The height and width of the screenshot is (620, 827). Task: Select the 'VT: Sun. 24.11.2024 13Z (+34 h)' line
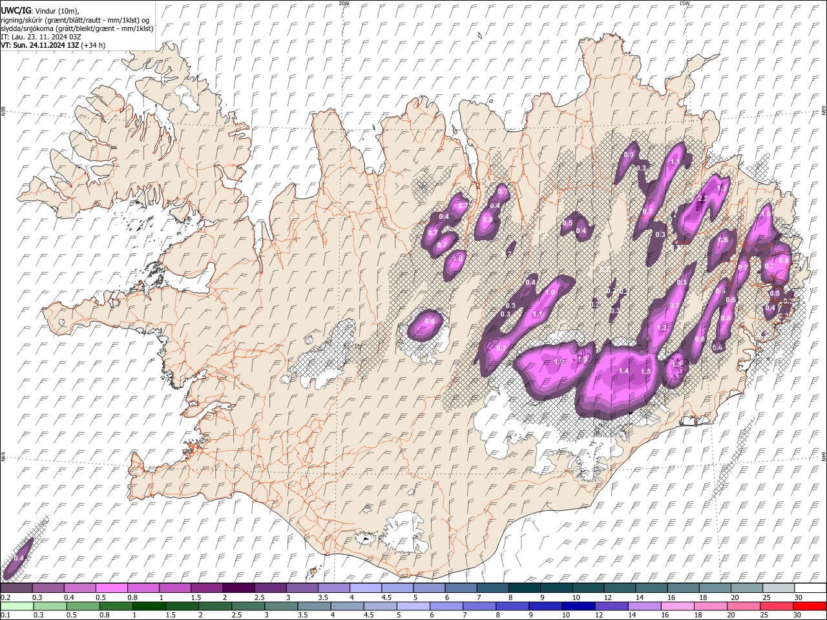coord(53,45)
